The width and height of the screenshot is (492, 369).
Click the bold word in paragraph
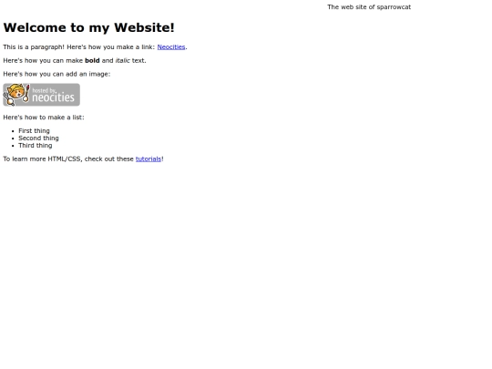tap(92, 60)
